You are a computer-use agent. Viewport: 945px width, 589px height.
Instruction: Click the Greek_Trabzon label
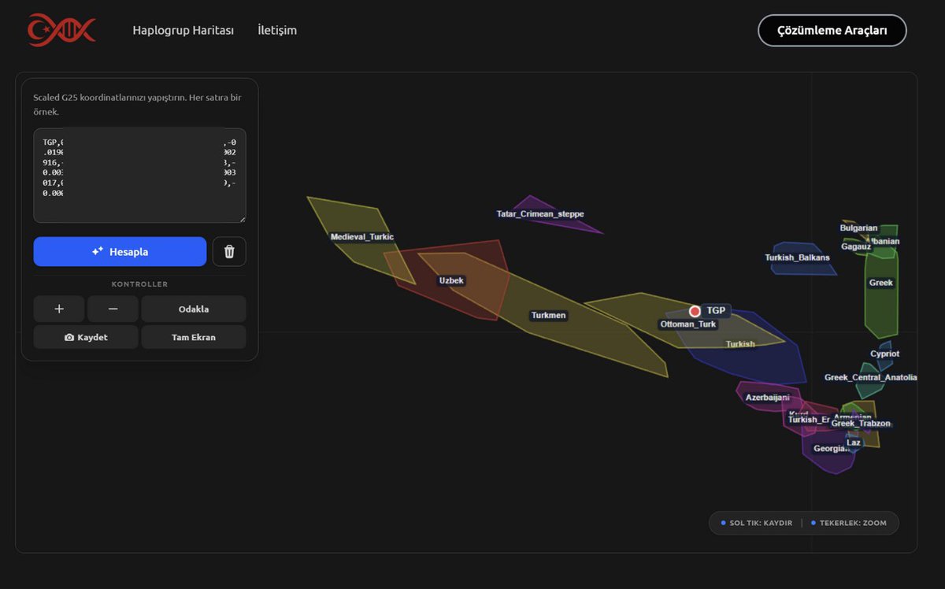tap(861, 424)
